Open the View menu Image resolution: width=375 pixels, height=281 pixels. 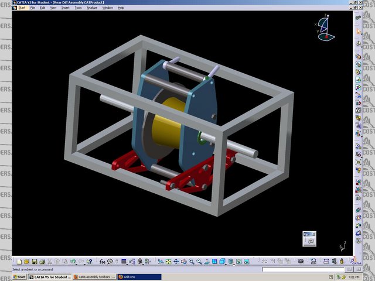tap(53, 8)
